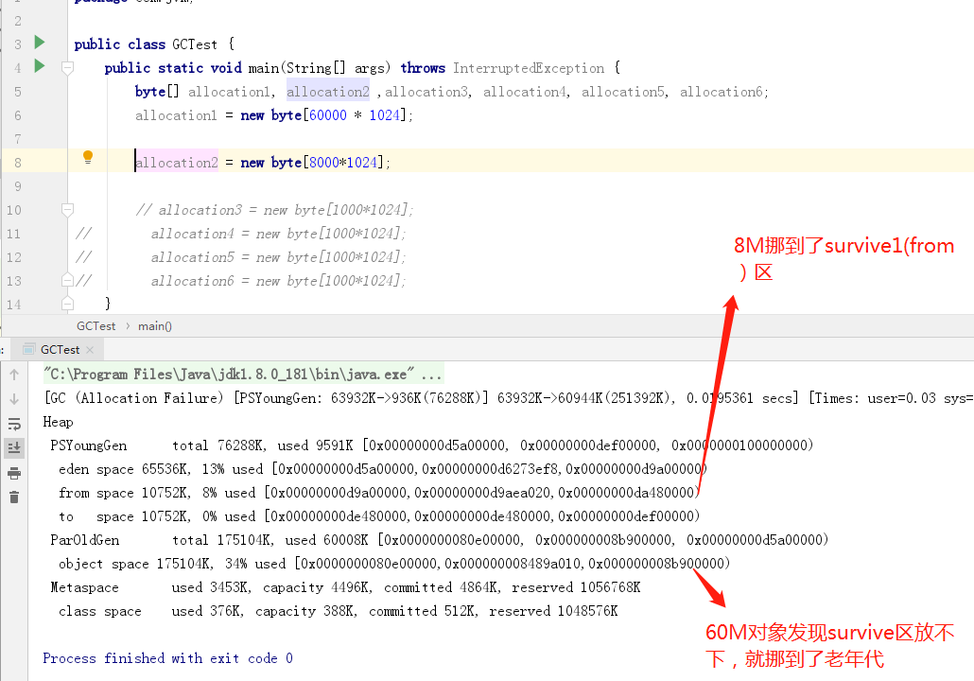974x681 pixels.
Task: Click the up arrow in the console toolbar
Action: coord(14,375)
